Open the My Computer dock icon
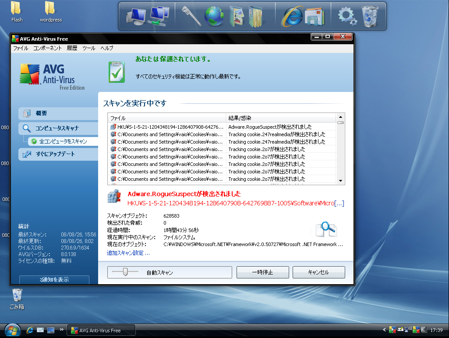Screen dimensions: 449x338 (x=135, y=17)
